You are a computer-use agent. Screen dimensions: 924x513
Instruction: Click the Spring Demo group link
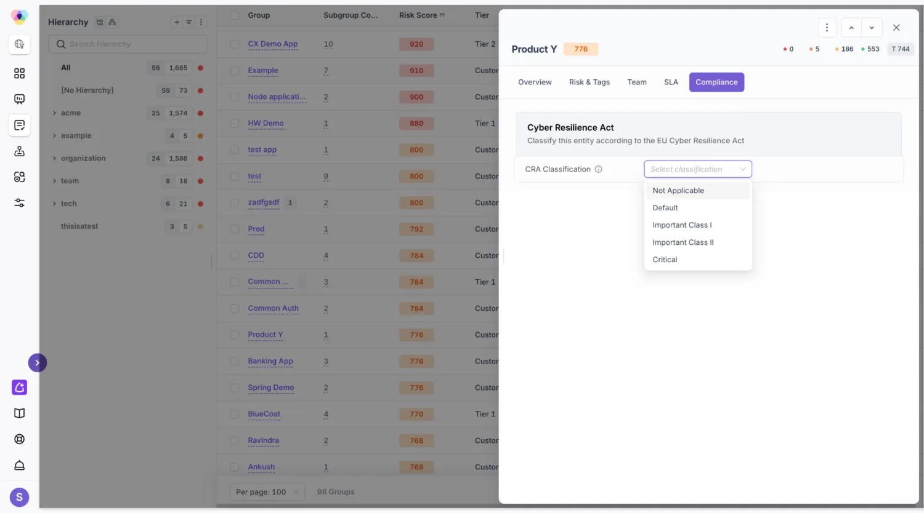coord(271,388)
